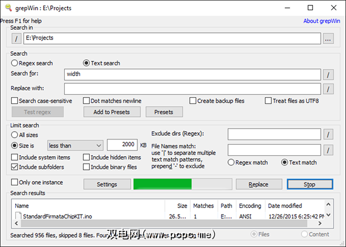Viewport: 346px width, 247px height.
Task: Click the slash button beside Replace with field
Action: [328, 89]
